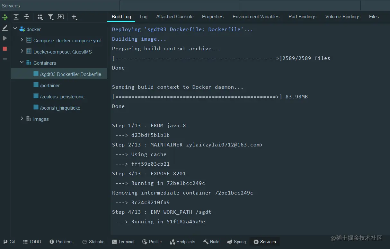390x249 pixels.
Task: Click the /portainer container icon
Action: tap(36, 85)
